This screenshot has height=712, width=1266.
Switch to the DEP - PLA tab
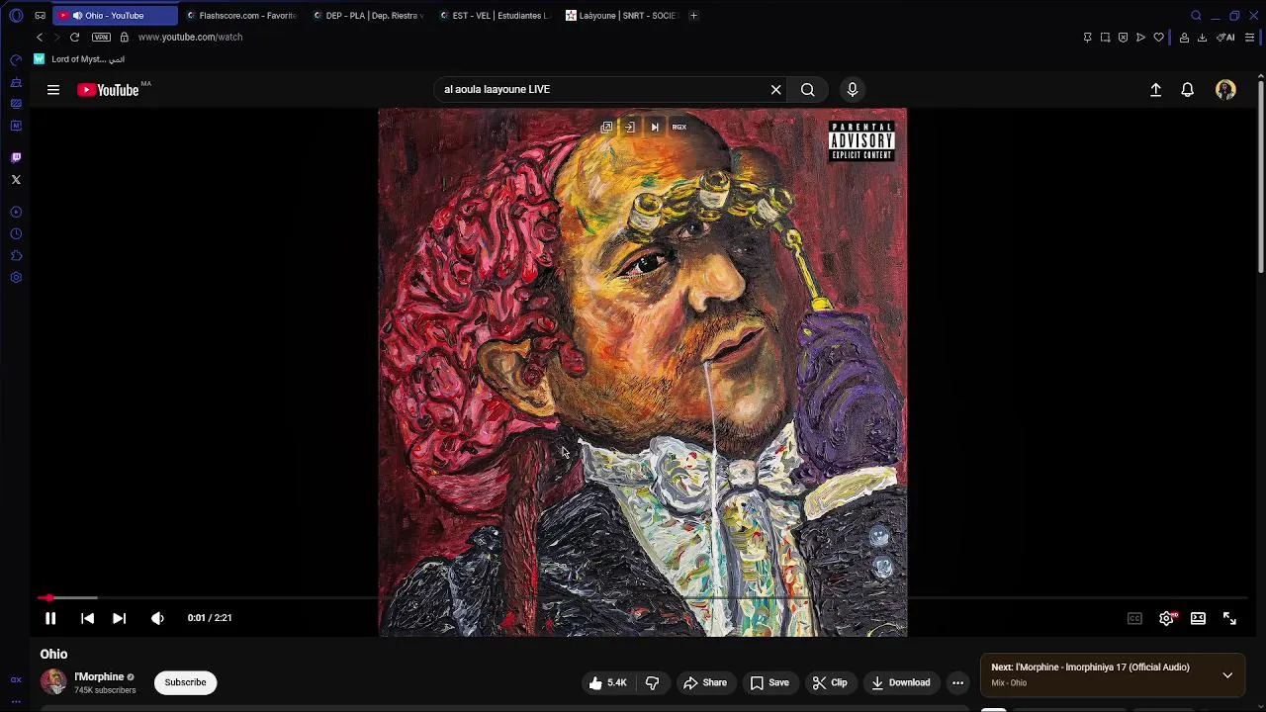(x=368, y=15)
